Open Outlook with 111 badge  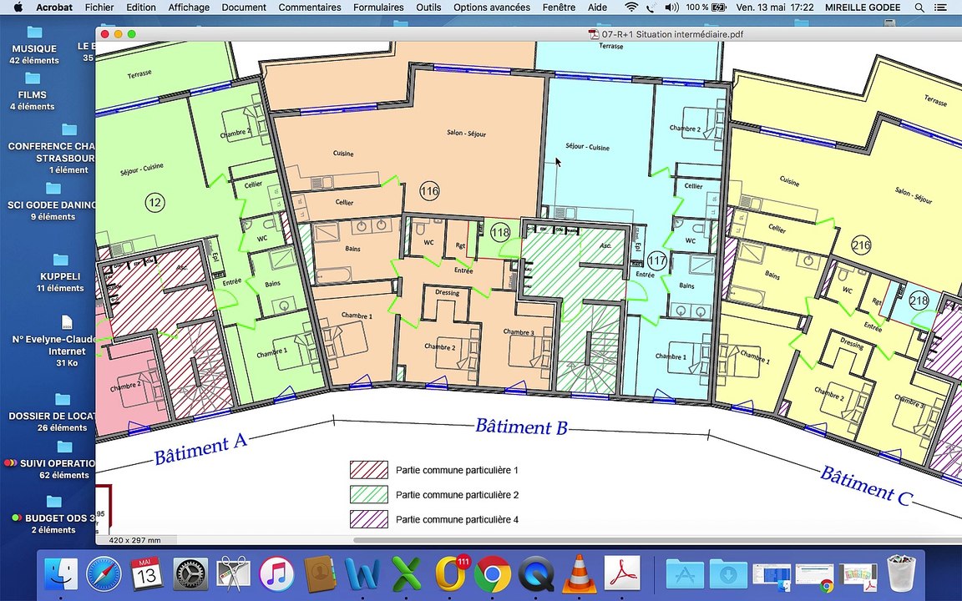pyautogui.click(x=450, y=574)
